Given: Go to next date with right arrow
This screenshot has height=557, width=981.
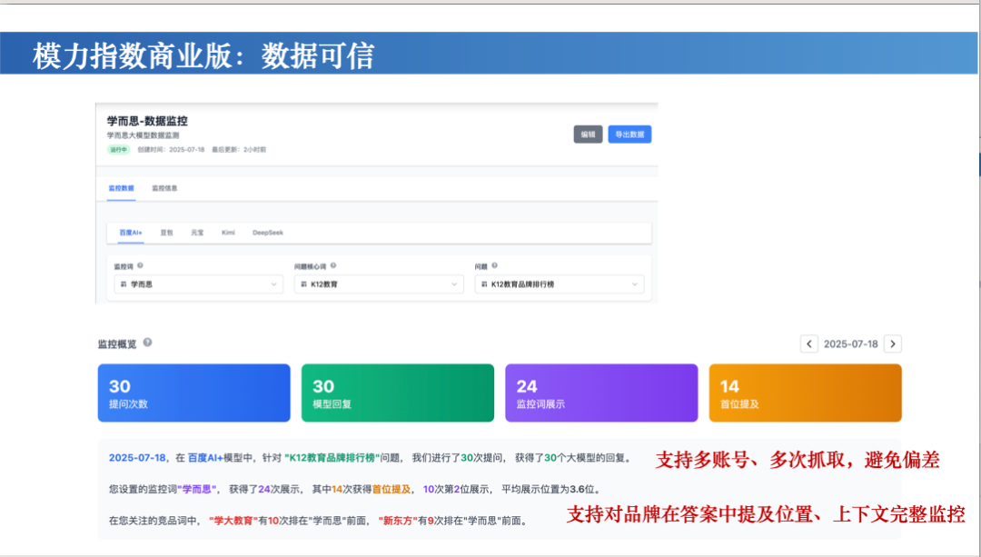Looking at the screenshot, I should 893,344.
